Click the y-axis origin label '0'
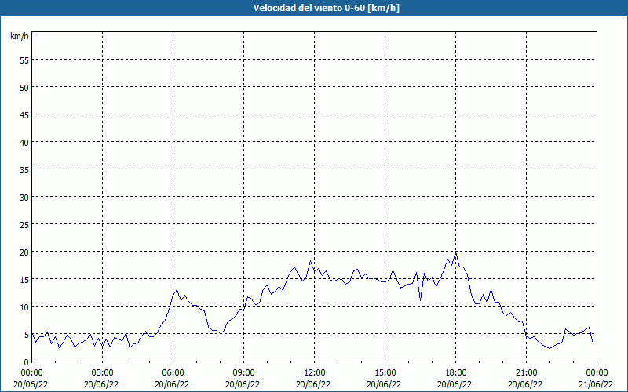 click(x=27, y=362)
